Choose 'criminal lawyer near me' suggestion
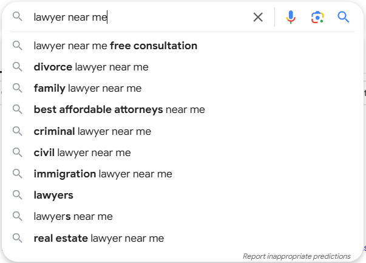Viewport: 366px width, 263px height. pos(92,131)
